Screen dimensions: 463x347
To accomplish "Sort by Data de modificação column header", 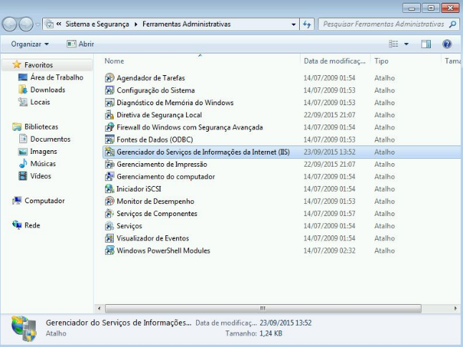I will tap(336, 61).
